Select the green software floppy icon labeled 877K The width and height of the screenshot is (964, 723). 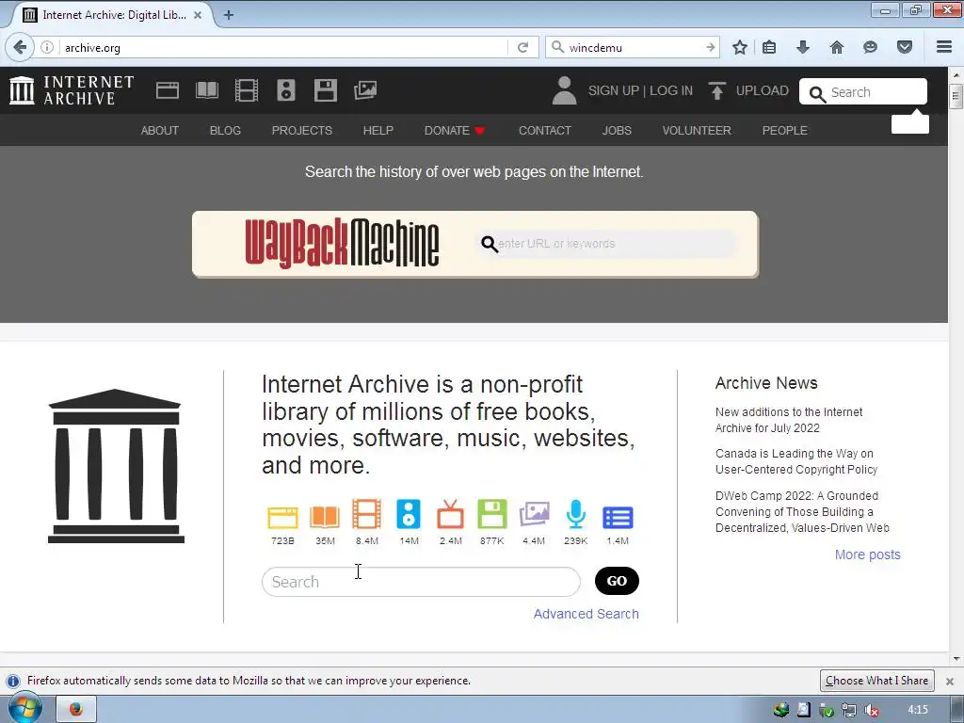pos(492,514)
